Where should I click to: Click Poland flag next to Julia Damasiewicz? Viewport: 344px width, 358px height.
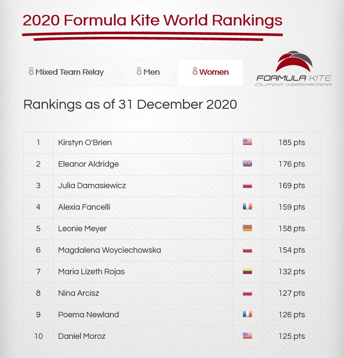[x=247, y=185]
